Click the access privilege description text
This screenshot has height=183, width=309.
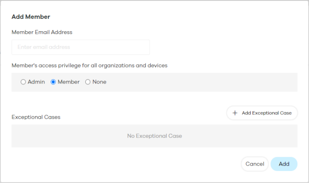(x=89, y=66)
